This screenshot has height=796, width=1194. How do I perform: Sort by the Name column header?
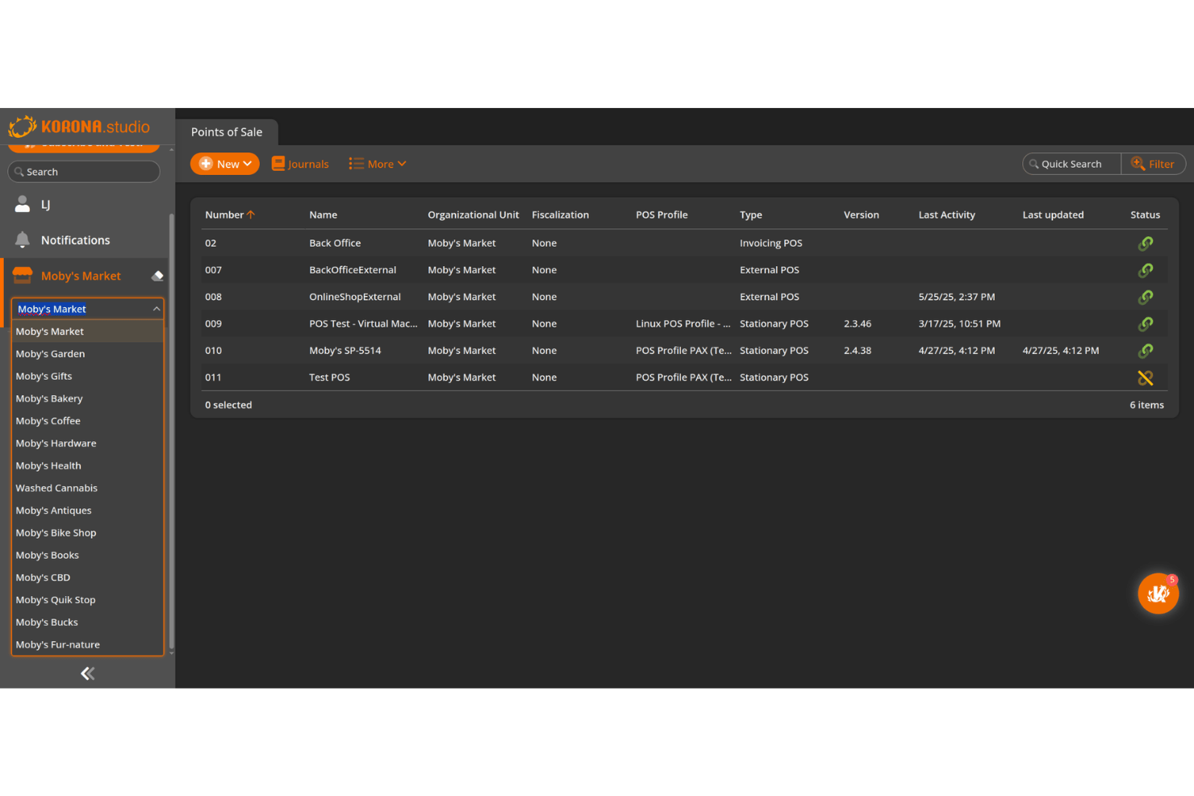coord(323,215)
